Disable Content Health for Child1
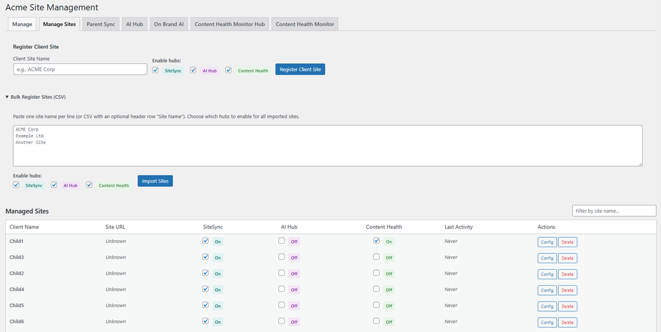Viewport: 661px width, 332px height. click(x=376, y=241)
